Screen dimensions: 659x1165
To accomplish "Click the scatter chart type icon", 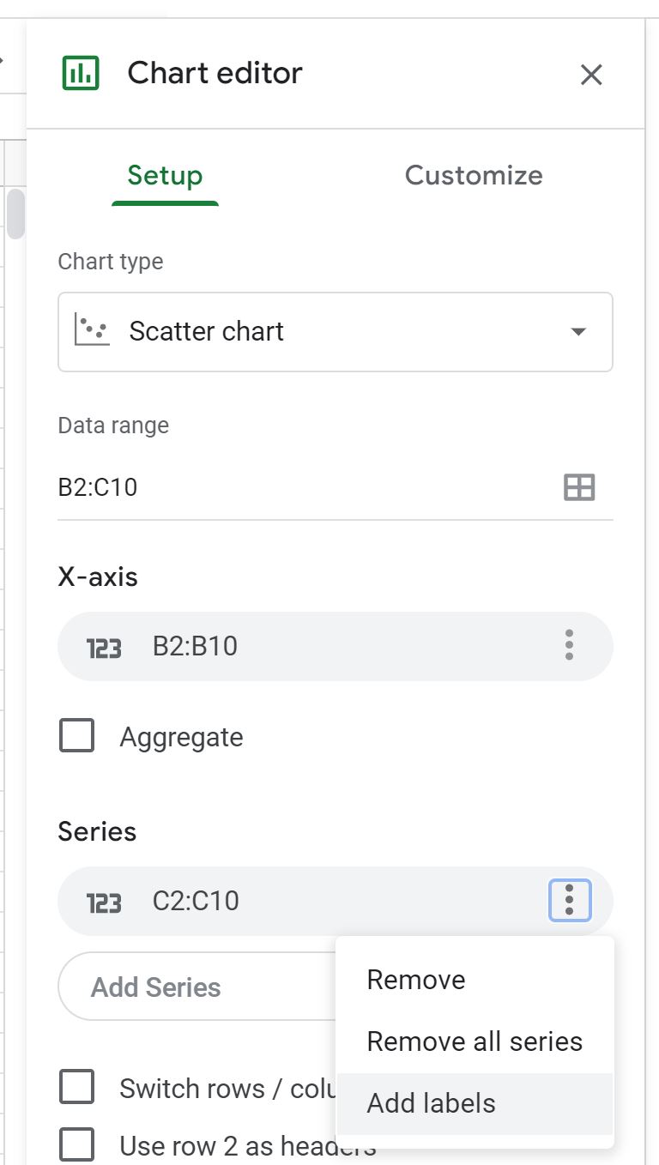I will tap(93, 330).
